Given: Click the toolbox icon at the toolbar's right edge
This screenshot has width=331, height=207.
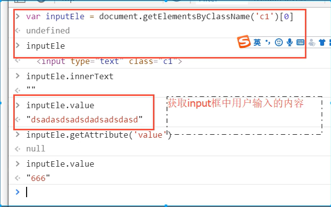Looking at the screenshot, I should tap(329, 43).
